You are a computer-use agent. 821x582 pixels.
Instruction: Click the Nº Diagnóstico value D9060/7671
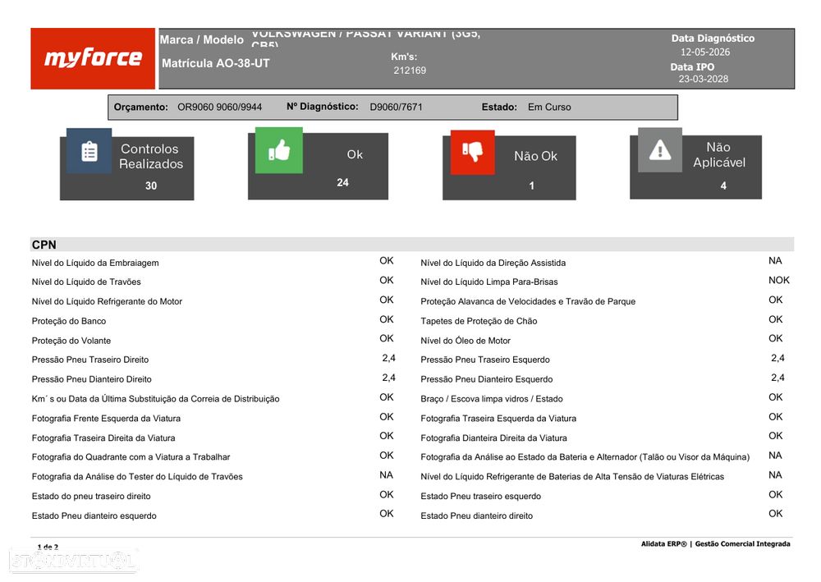pos(396,108)
